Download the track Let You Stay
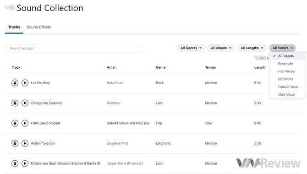This screenshot has height=174, width=307. click(x=15, y=83)
